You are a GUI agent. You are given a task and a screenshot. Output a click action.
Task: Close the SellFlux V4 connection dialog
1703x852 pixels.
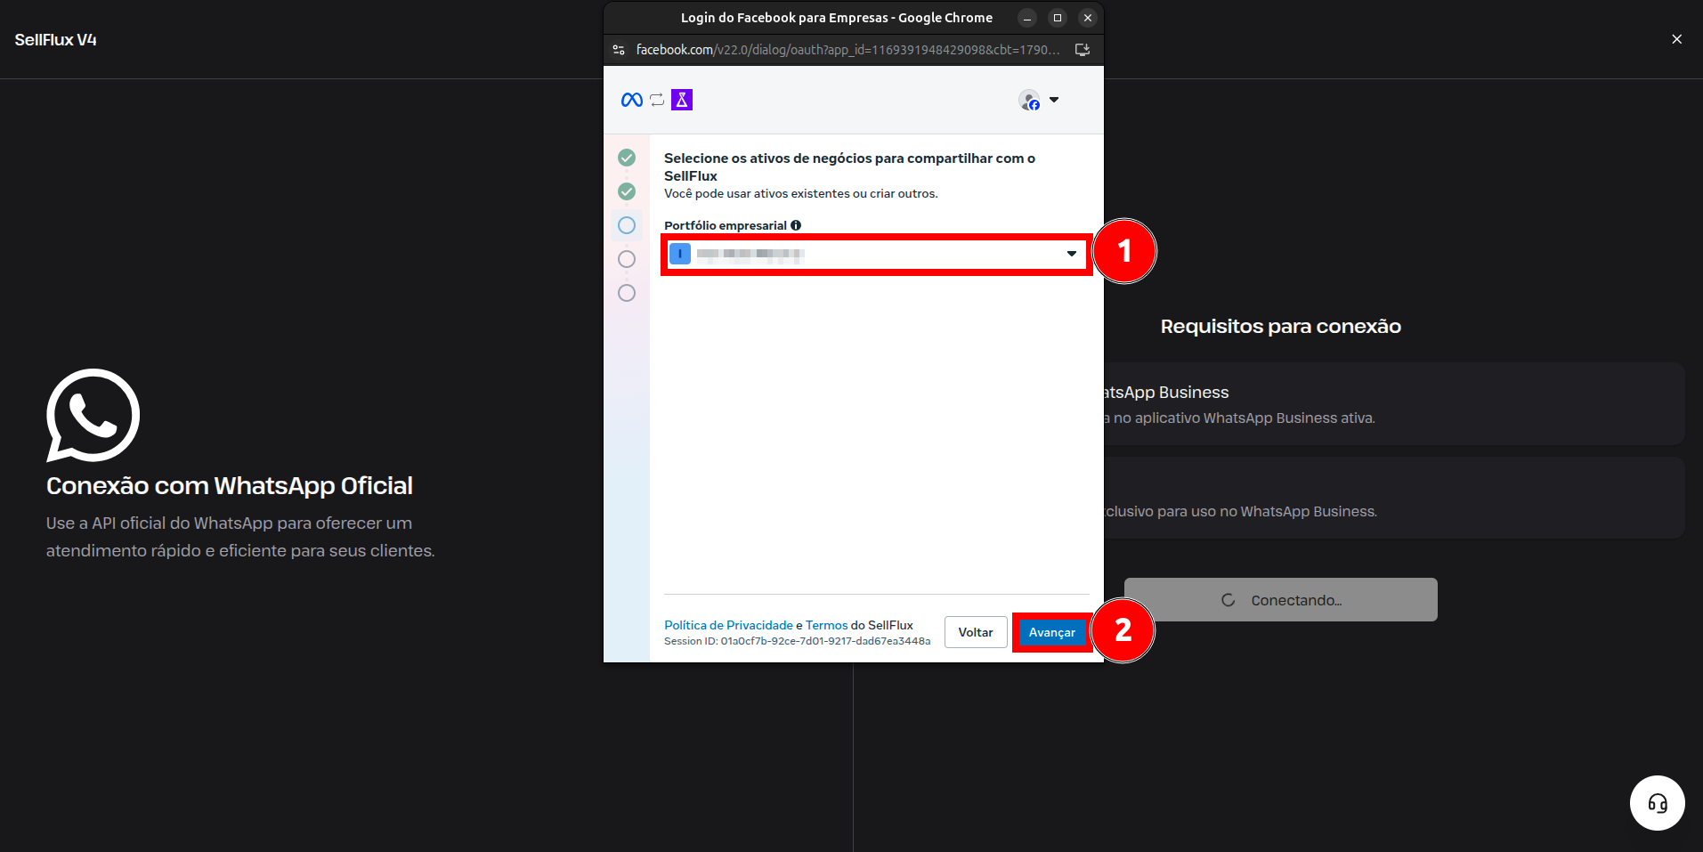pyautogui.click(x=1677, y=39)
